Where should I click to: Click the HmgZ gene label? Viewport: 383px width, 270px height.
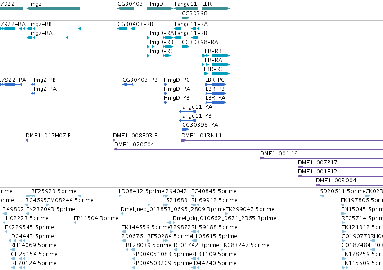click(x=34, y=4)
